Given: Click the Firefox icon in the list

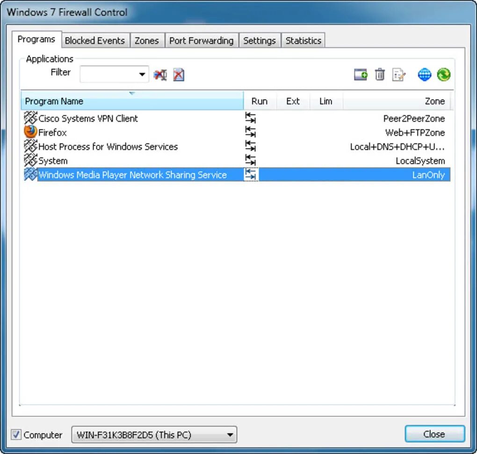Looking at the screenshot, I should click(30, 132).
